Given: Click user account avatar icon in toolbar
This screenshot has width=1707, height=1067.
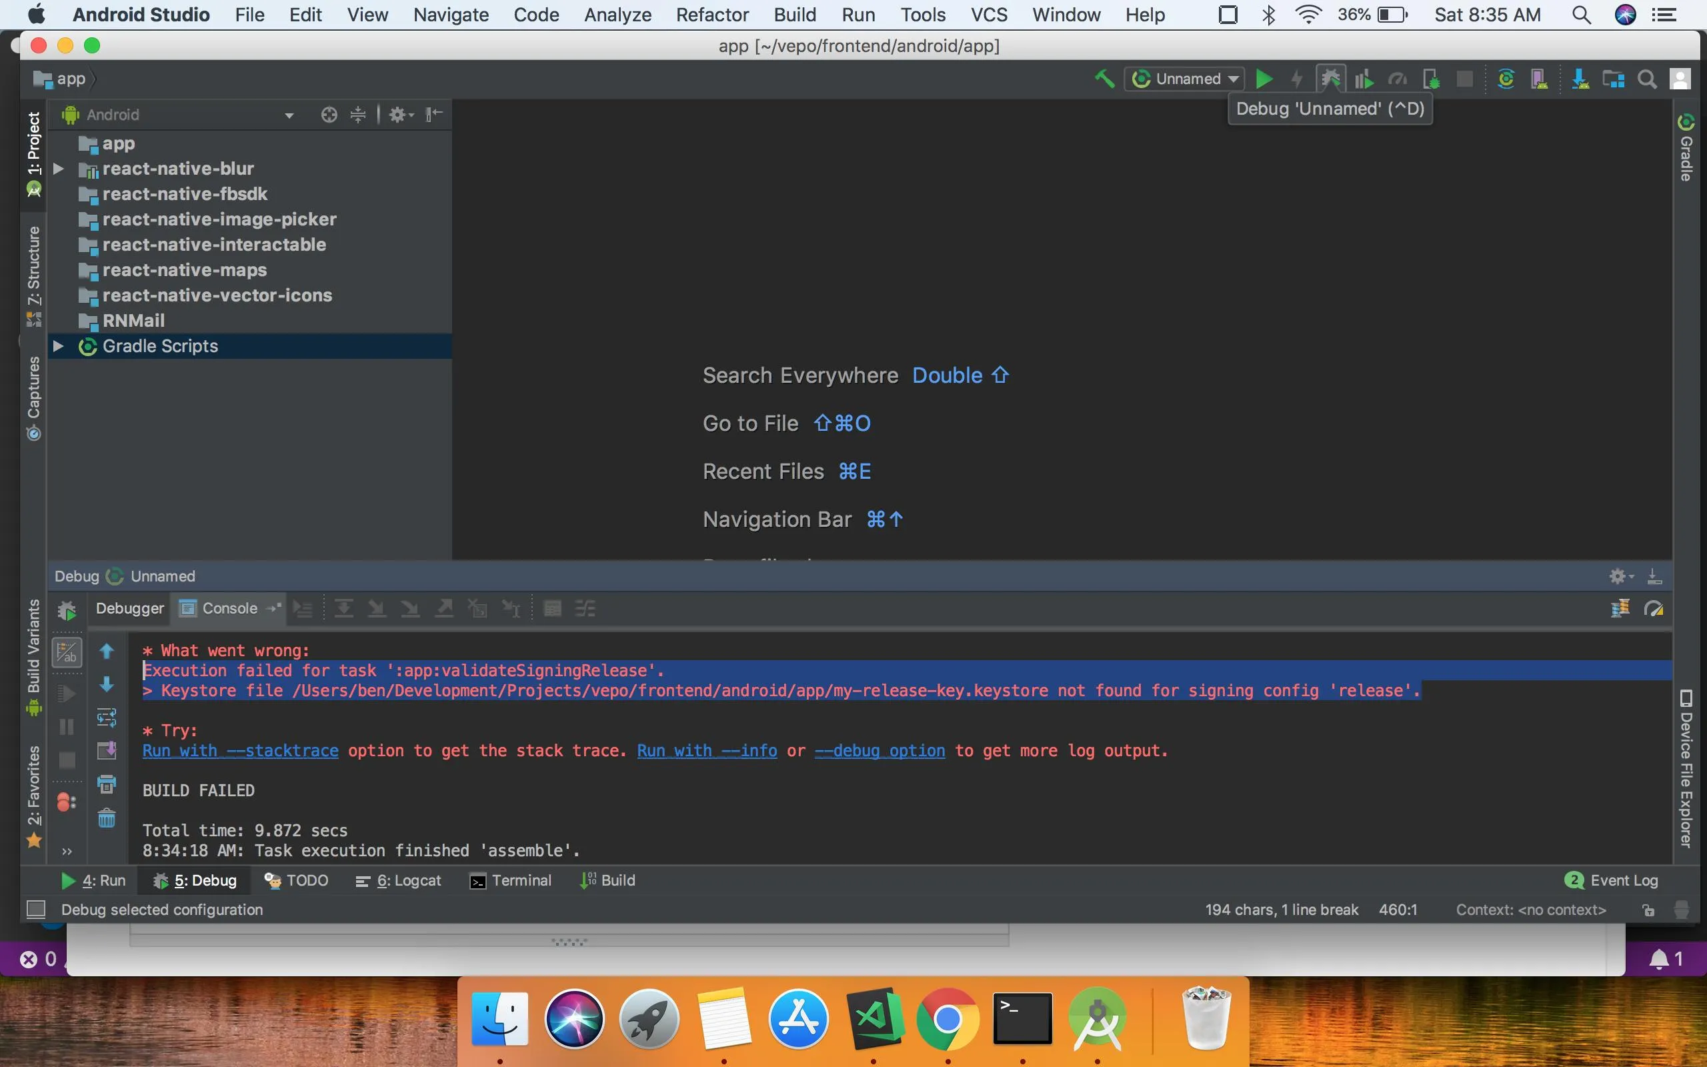Looking at the screenshot, I should point(1680,79).
